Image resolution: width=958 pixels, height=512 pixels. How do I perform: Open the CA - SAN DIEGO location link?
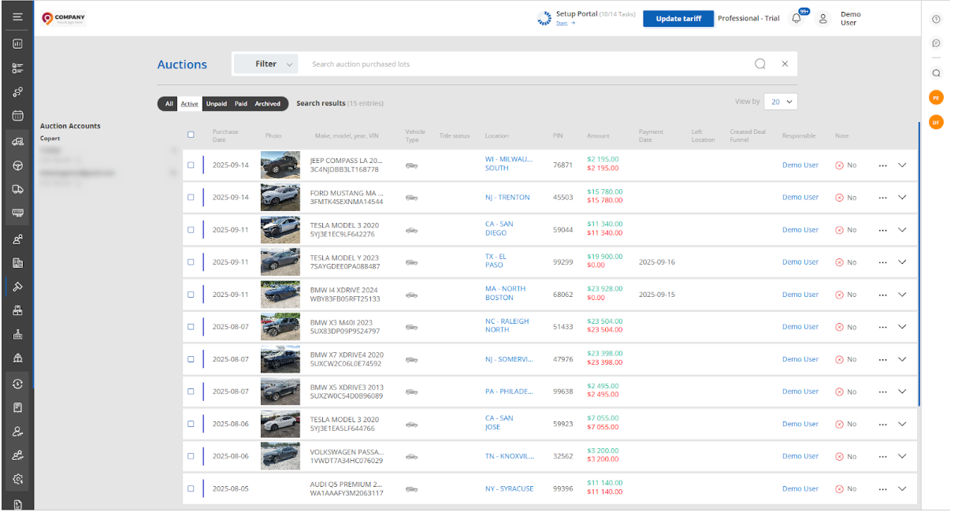pyautogui.click(x=499, y=229)
